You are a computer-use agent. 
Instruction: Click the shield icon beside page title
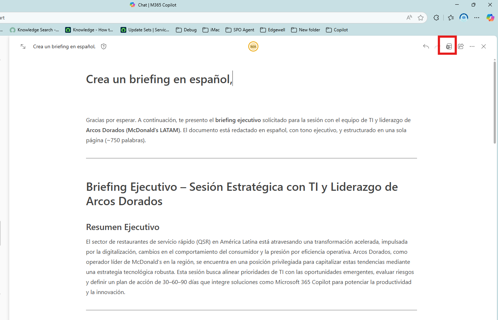(x=104, y=46)
